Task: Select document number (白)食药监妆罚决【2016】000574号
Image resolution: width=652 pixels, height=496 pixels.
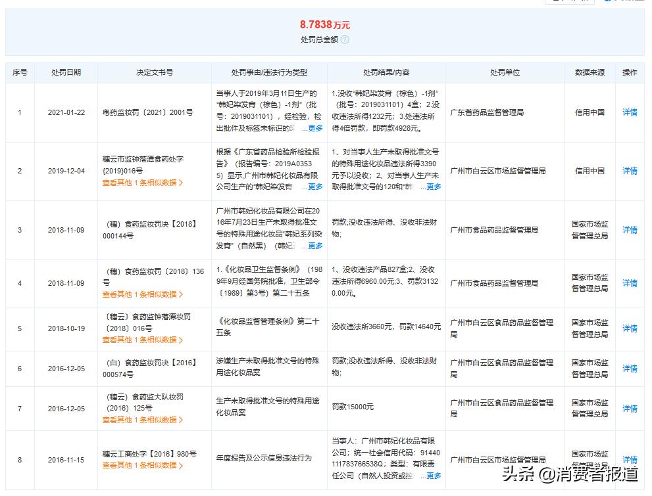Action: pyautogui.click(x=149, y=368)
